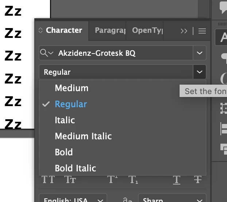Open the align panel icon in dock
Viewport: 227px width, 202px height.
(223, 129)
